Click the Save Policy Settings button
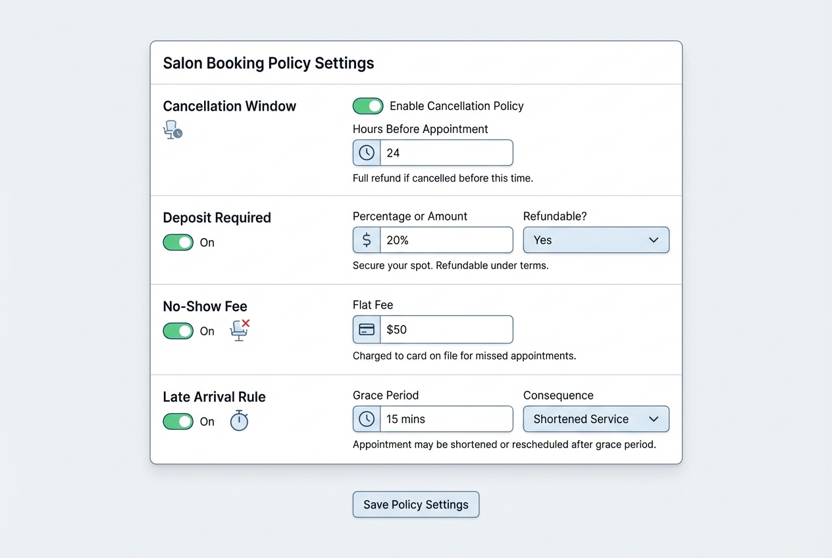 point(415,504)
